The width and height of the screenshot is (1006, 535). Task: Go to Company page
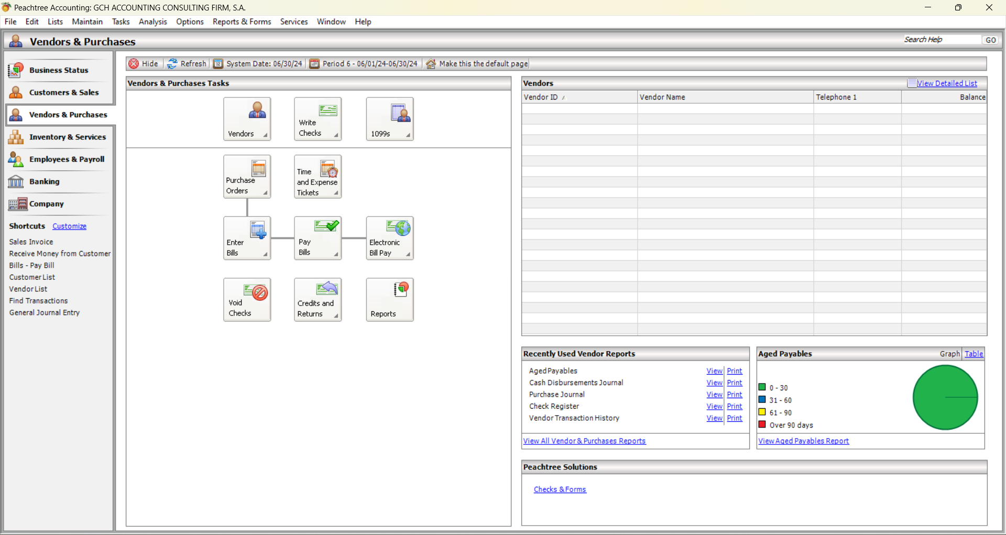(x=59, y=204)
